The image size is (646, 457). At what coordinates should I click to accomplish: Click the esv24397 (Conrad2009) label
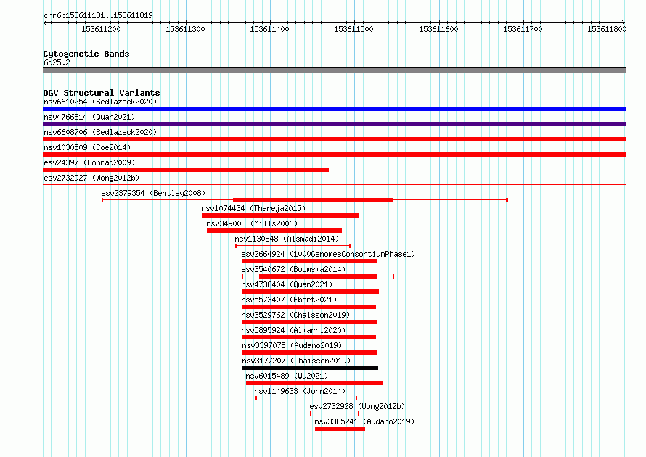pyautogui.click(x=89, y=162)
